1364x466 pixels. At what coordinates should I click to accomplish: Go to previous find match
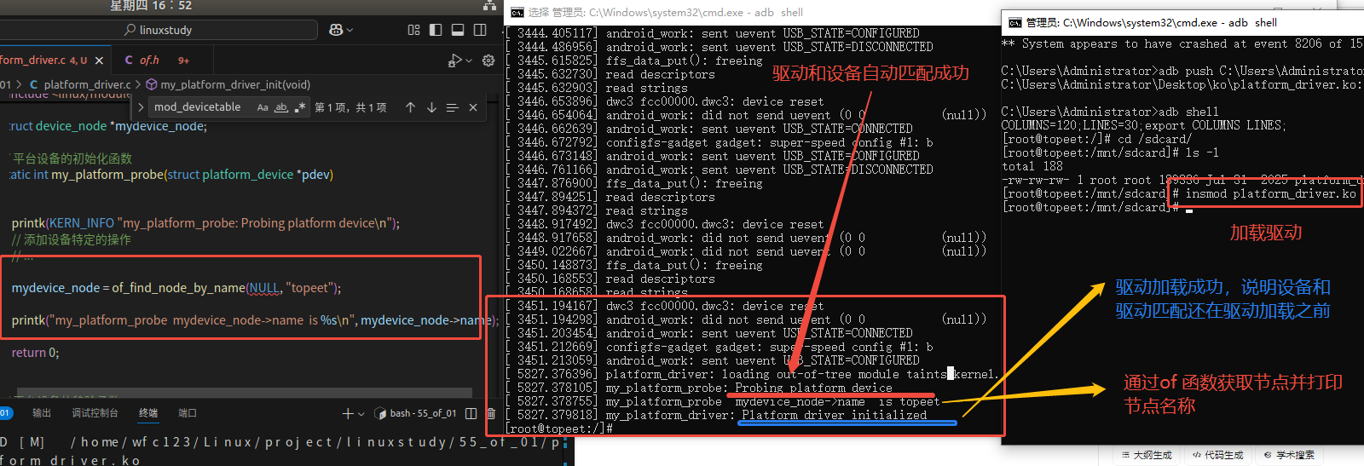[x=410, y=107]
